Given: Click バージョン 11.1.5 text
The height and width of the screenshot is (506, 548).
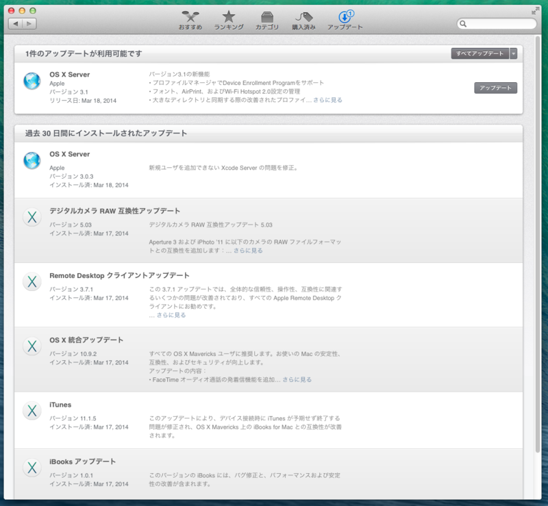Looking at the screenshot, I should pyautogui.click(x=73, y=418).
